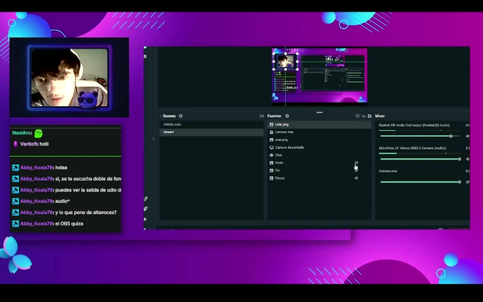The height and width of the screenshot is (302, 483).
Task: Mute the Realtek HD Audio speaker icon
Action: click(467, 136)
